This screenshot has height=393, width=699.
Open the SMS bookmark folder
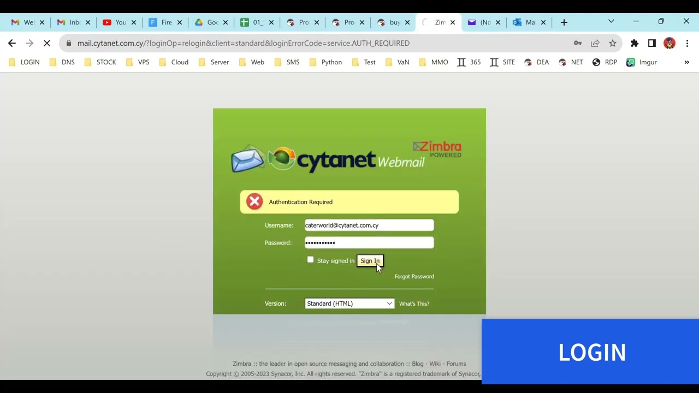coord(287,62)
